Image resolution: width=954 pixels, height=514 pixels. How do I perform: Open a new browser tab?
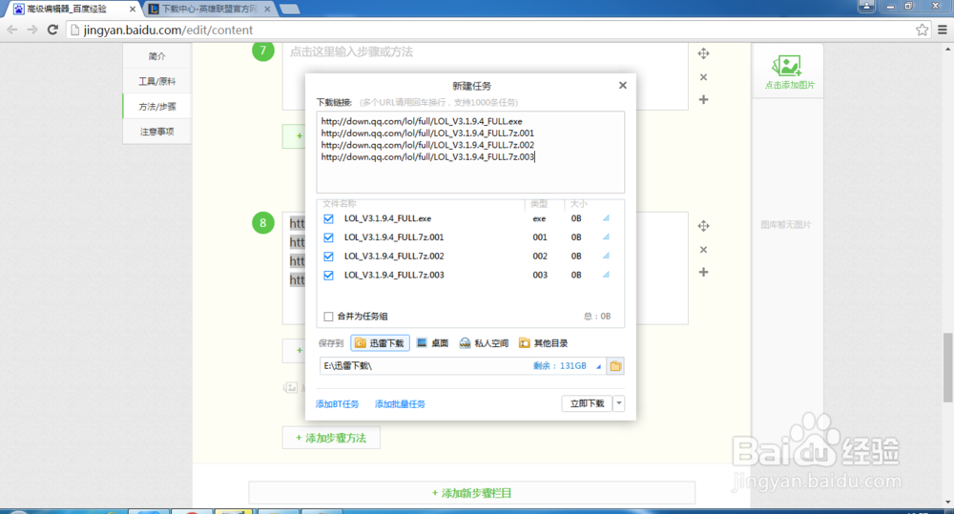tap(290, 10)
